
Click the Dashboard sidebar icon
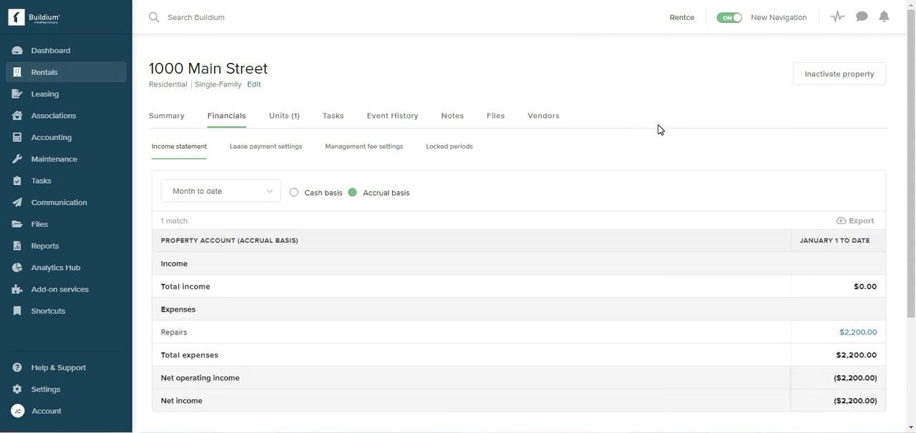coord(17,51)
